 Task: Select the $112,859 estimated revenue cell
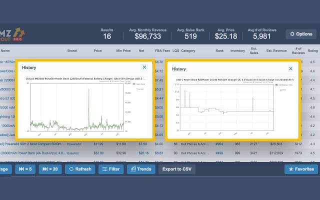pos(276,153)
